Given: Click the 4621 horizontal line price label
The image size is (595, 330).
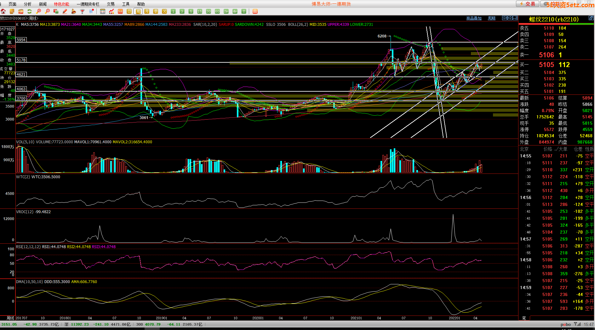Looking at the screenshot, I should (x=21, y=74).
